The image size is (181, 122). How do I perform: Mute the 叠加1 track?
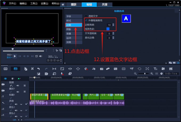pyautogui.click(x=18, y=92)
